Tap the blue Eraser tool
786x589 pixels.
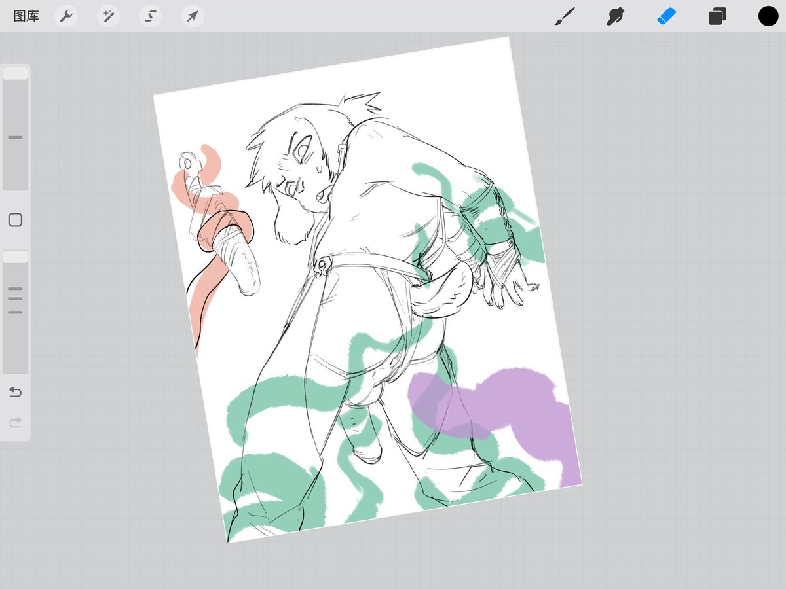[x=665, y=16]
